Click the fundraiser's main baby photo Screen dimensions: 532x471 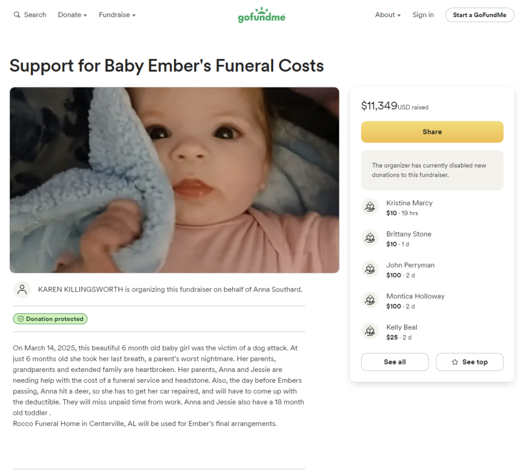tap(174, 180)
